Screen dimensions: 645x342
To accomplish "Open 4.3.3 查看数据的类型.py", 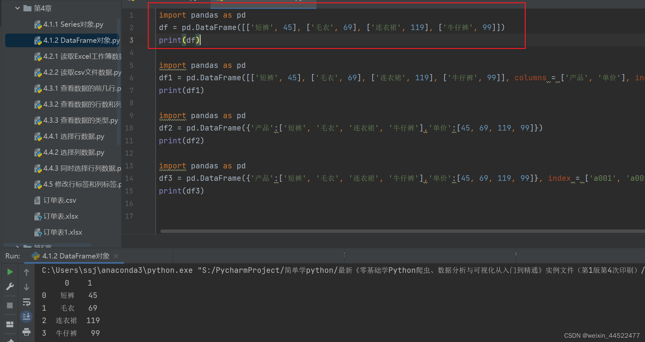I will 80,120.
